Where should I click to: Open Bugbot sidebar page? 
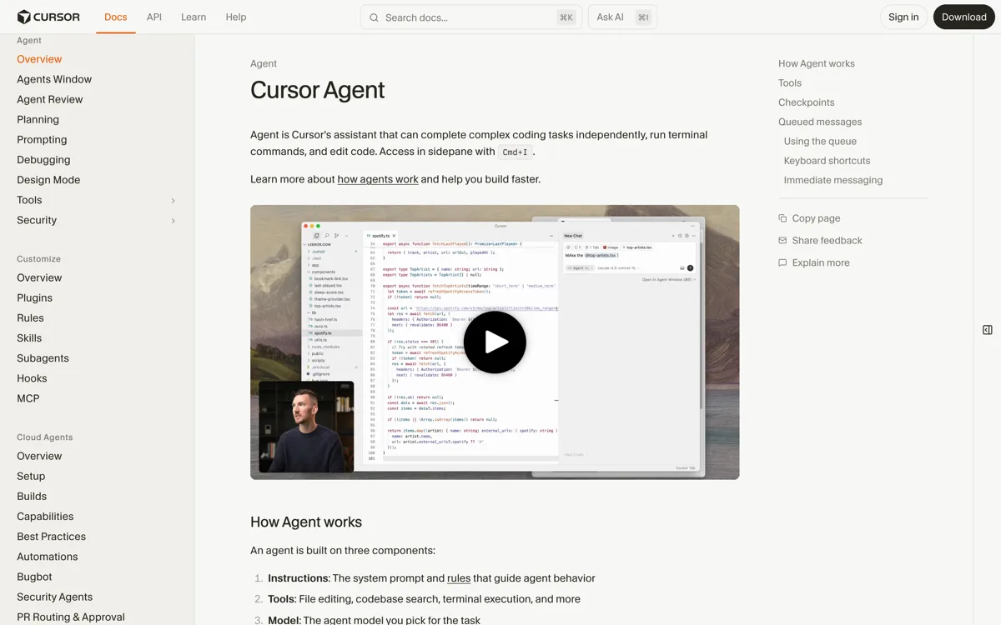coord(34,577)
